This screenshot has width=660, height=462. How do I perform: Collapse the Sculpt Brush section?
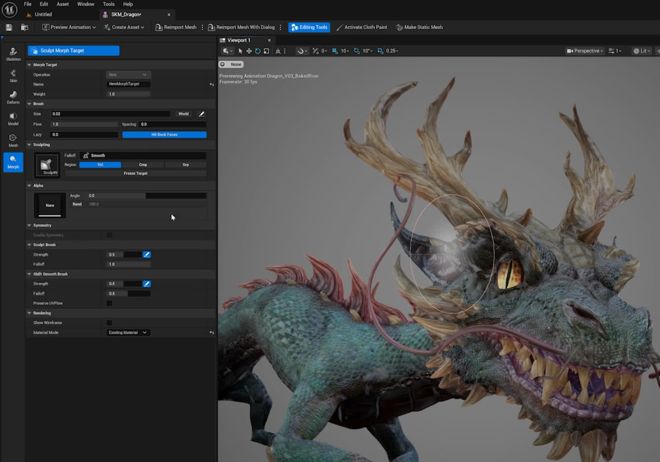pos(29,245)
